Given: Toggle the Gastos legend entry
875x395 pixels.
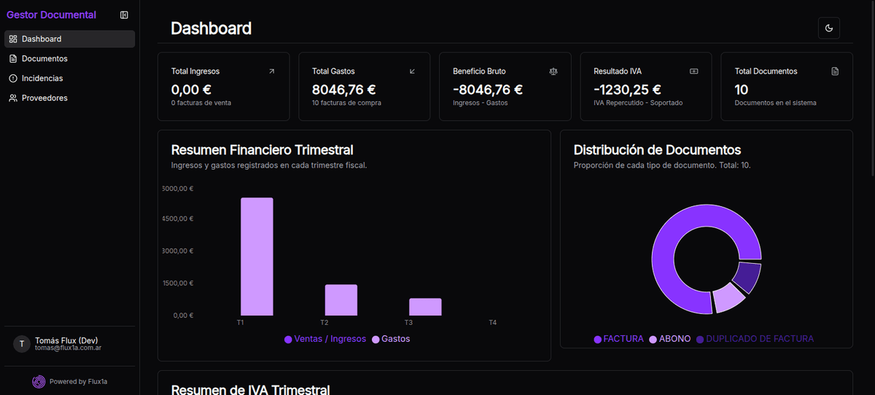Looking at the screenshot, I should (x=392, y=339).
